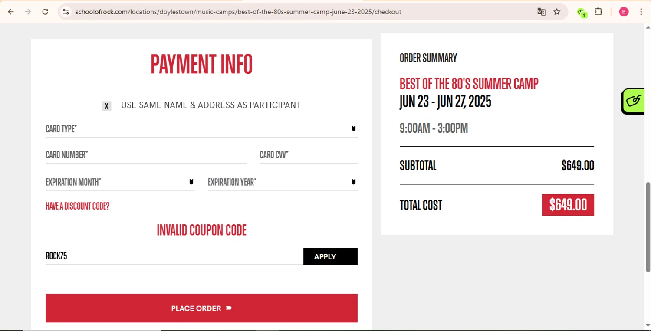Apply the coupon code
Screen dimensions: 651x331
click(x=330, y=256)
